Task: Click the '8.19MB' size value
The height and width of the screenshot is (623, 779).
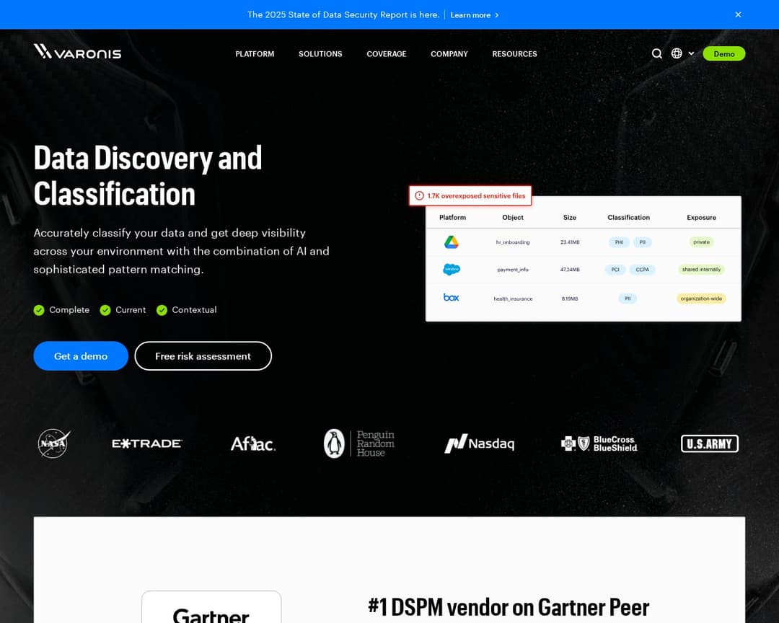Action: 570,299
